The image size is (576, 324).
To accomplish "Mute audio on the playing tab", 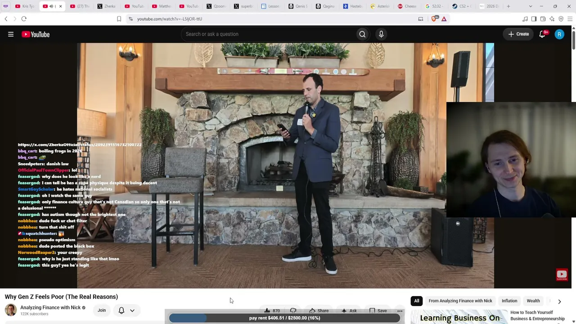I will tap(51, 6).
